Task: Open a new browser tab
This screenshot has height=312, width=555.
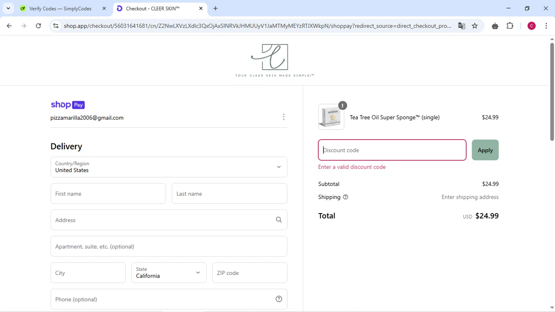Action: (x=216, y=9)
